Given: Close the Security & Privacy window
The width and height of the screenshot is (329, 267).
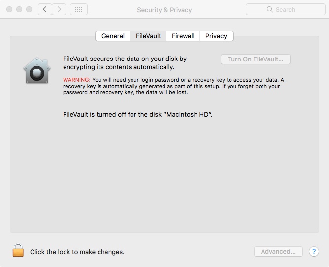Looking at the screenshot, I should [10, 10].
